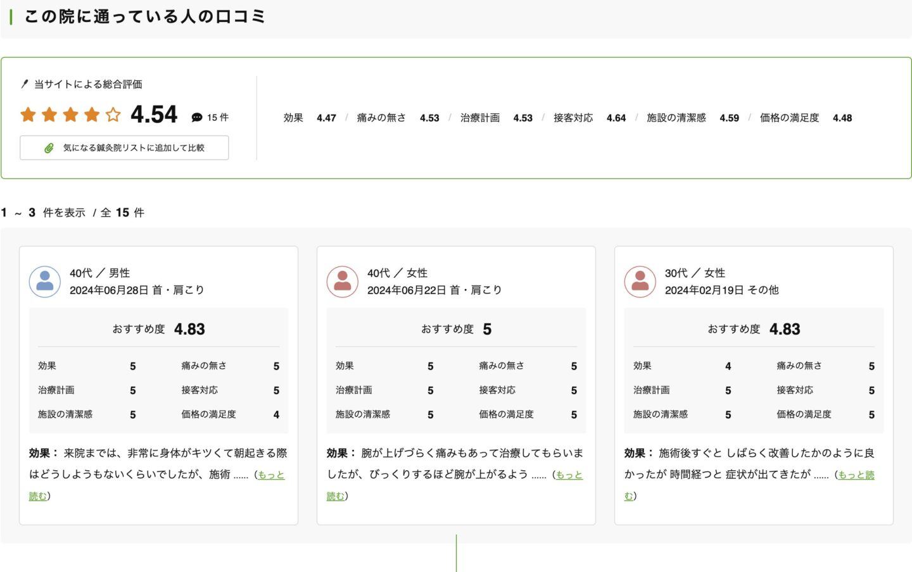Click the first orange rating star
This screenshot has width=912, height=572.
[x=28, y=115]
